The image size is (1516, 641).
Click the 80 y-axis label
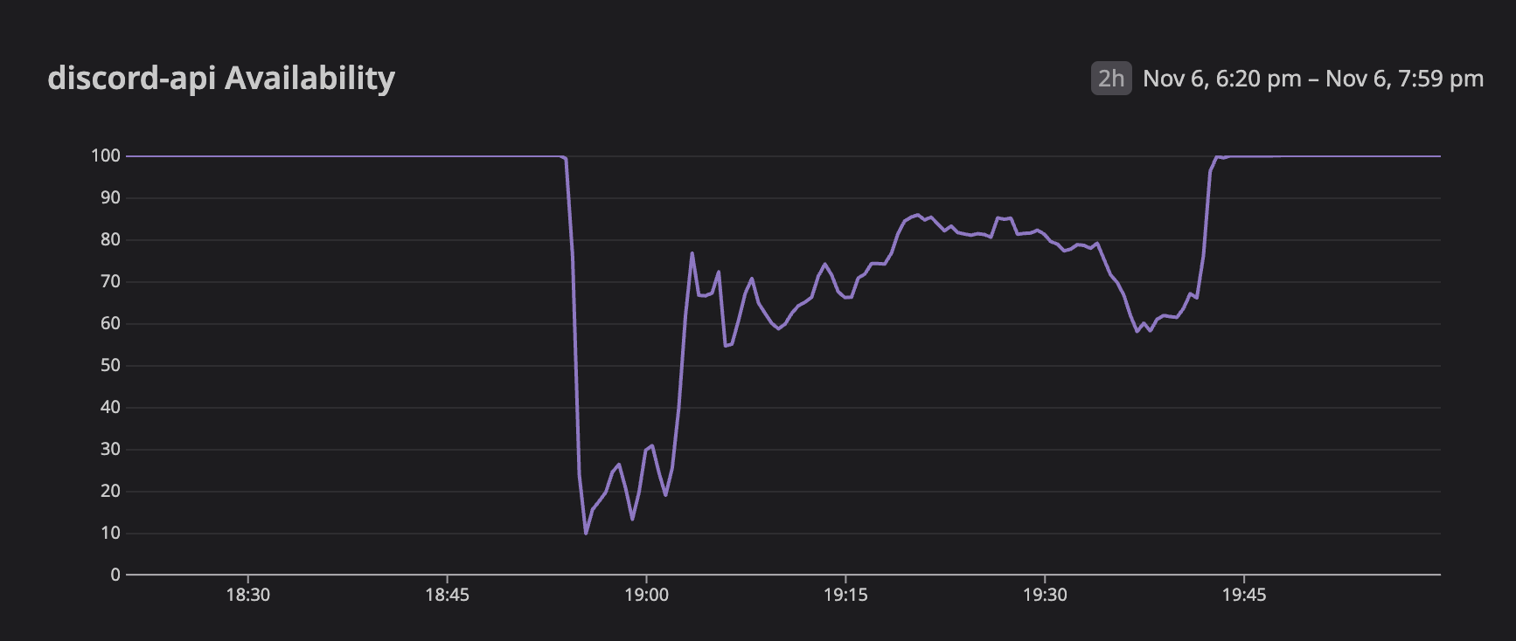(x=110, y=240)
